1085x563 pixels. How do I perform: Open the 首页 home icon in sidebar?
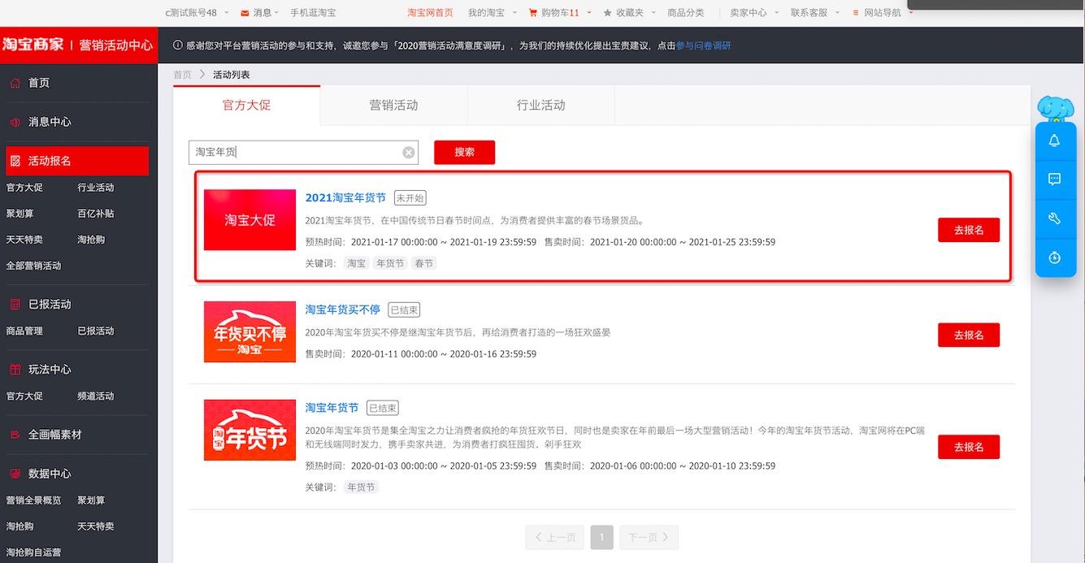pyautogui.click(x=15, y=83)
